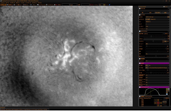
Task: Enable the long exposure mode (長時モード) checkbox
Action: pos(164,34)
